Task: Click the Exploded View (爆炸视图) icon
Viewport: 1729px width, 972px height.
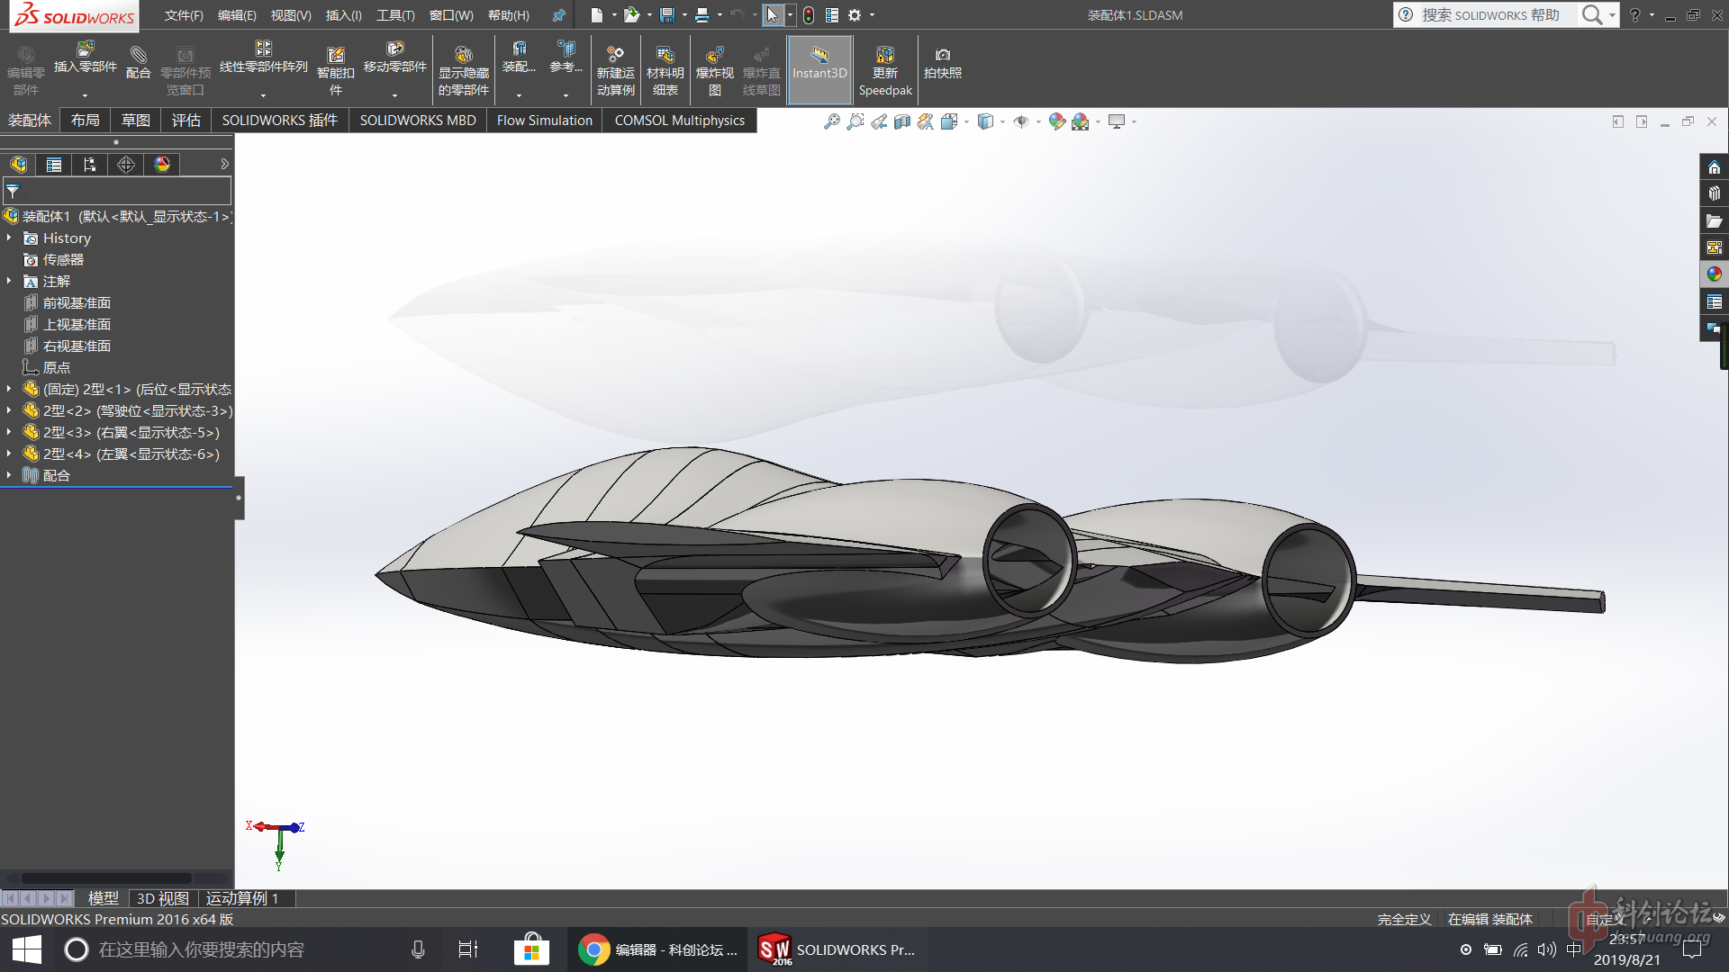Action: click(x=714, y=70)
